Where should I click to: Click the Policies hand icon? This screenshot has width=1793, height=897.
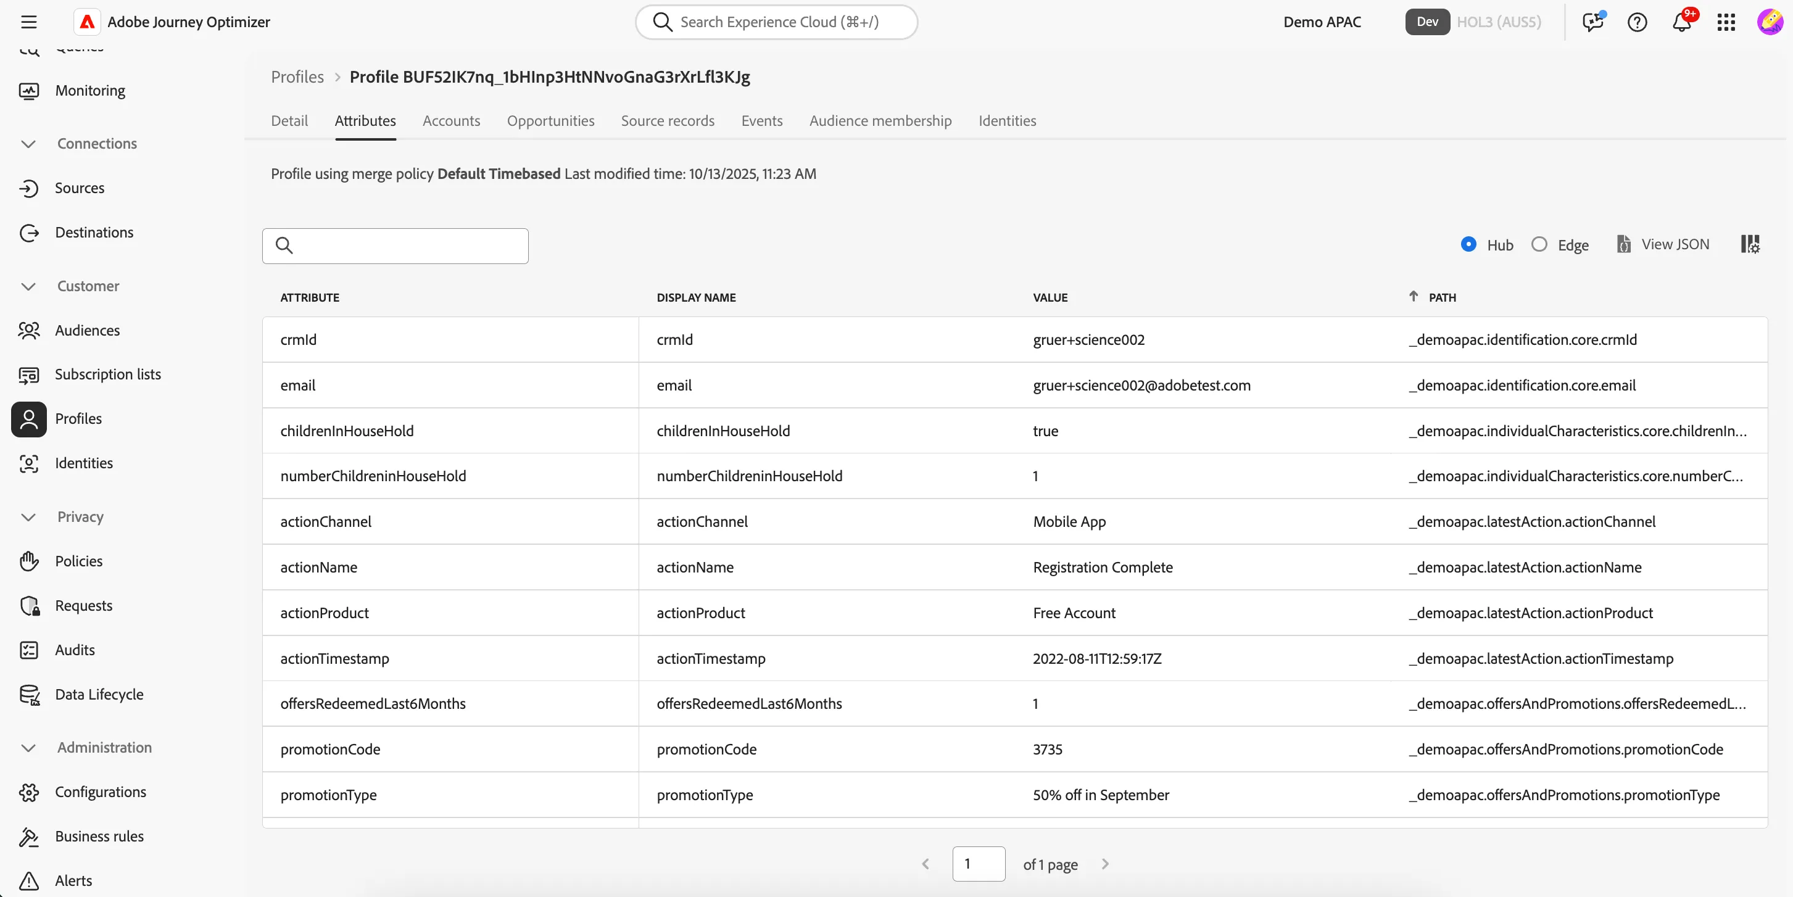click(29, 561)
